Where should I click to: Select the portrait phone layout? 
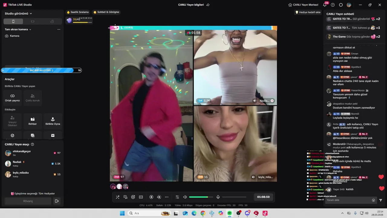(x=13, y=21)
